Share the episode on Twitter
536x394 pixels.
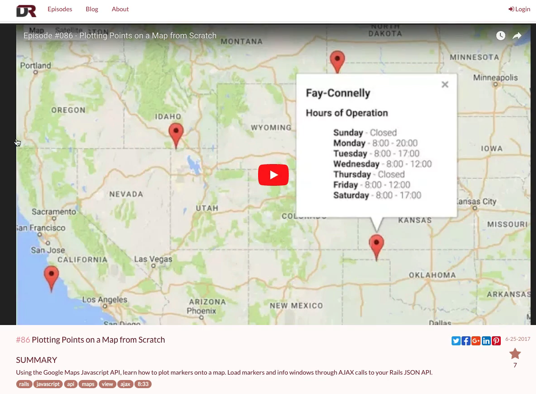456,341
